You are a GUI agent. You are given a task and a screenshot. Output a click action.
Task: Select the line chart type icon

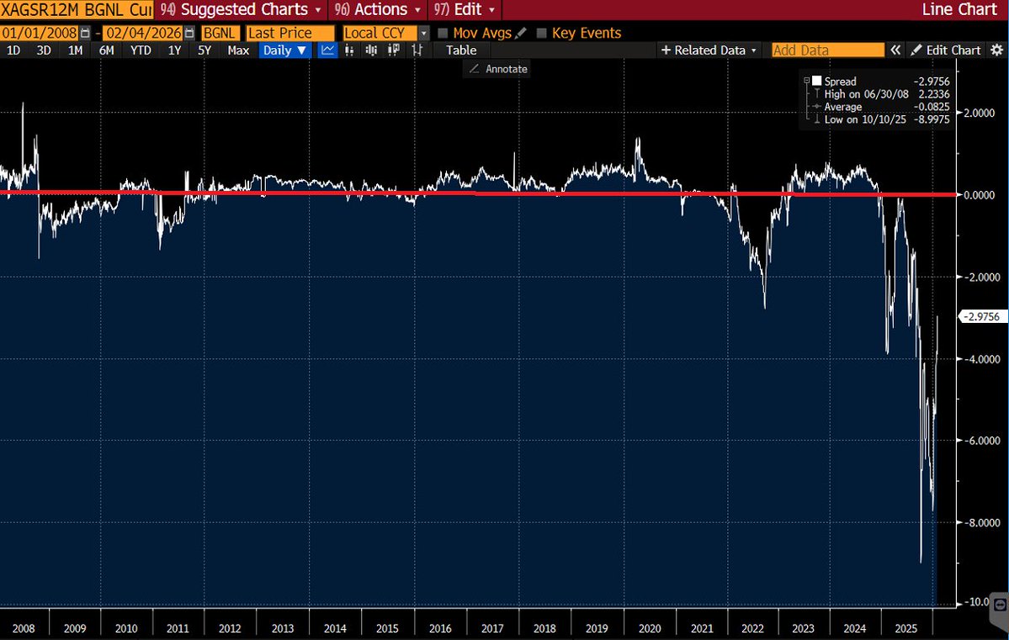point(327,50)
